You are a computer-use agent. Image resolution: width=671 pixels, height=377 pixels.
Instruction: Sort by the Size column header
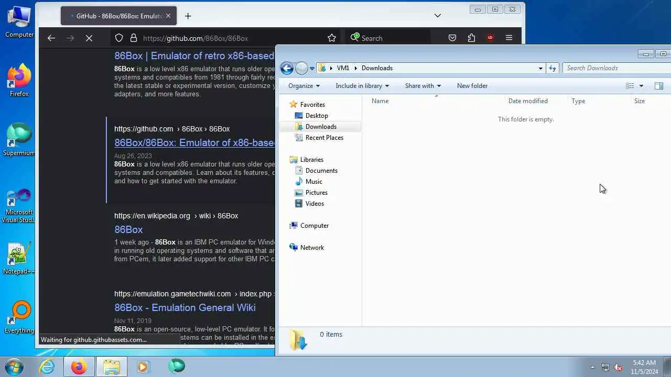click(640, 101)
